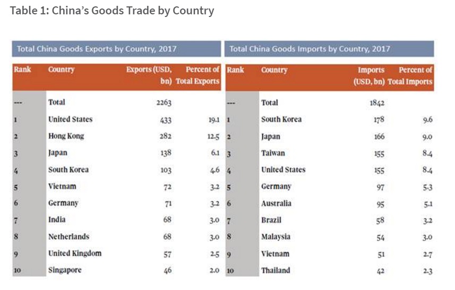The height and width of the screenshot is (290, 455).
Task: Select Singapore in the exports list
Action: click(65, 270)
